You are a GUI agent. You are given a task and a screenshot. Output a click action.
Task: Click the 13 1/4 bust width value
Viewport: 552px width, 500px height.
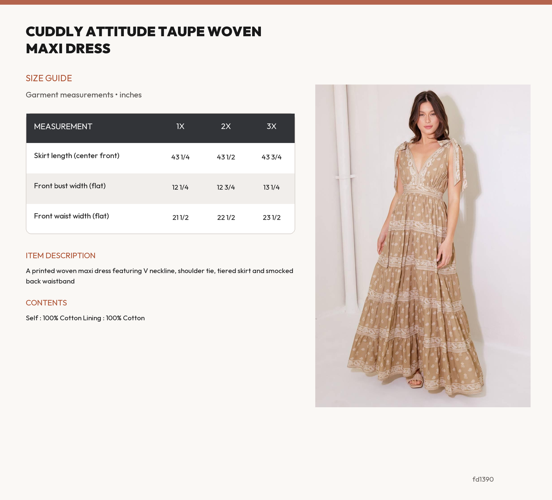tap(271, 187)
